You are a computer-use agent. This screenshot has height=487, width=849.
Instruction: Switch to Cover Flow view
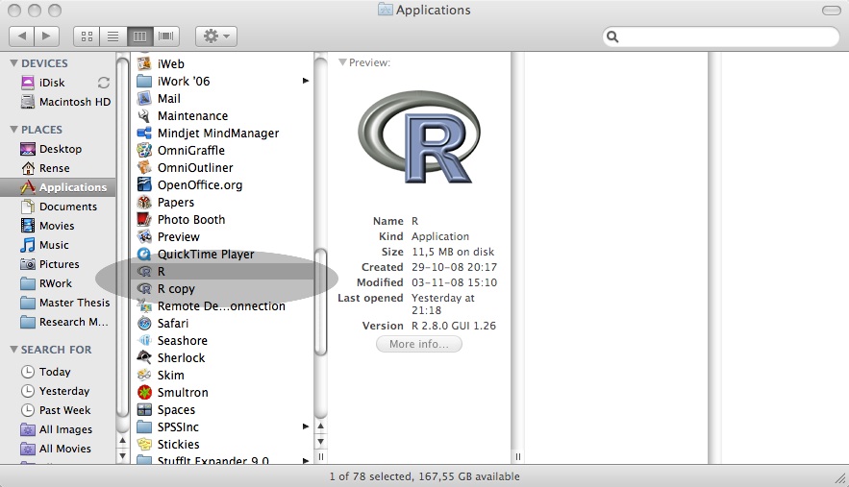pyautogui.click(x=166, y=37)
